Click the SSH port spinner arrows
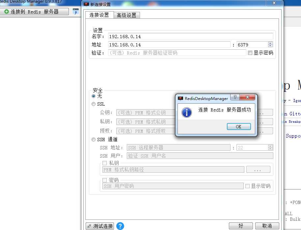This screenshot has width=301, height=230. coord(270,147)
